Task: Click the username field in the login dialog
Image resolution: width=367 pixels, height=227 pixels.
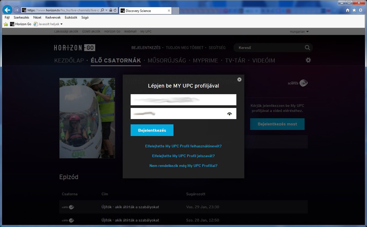Action: tap(183, 100)
